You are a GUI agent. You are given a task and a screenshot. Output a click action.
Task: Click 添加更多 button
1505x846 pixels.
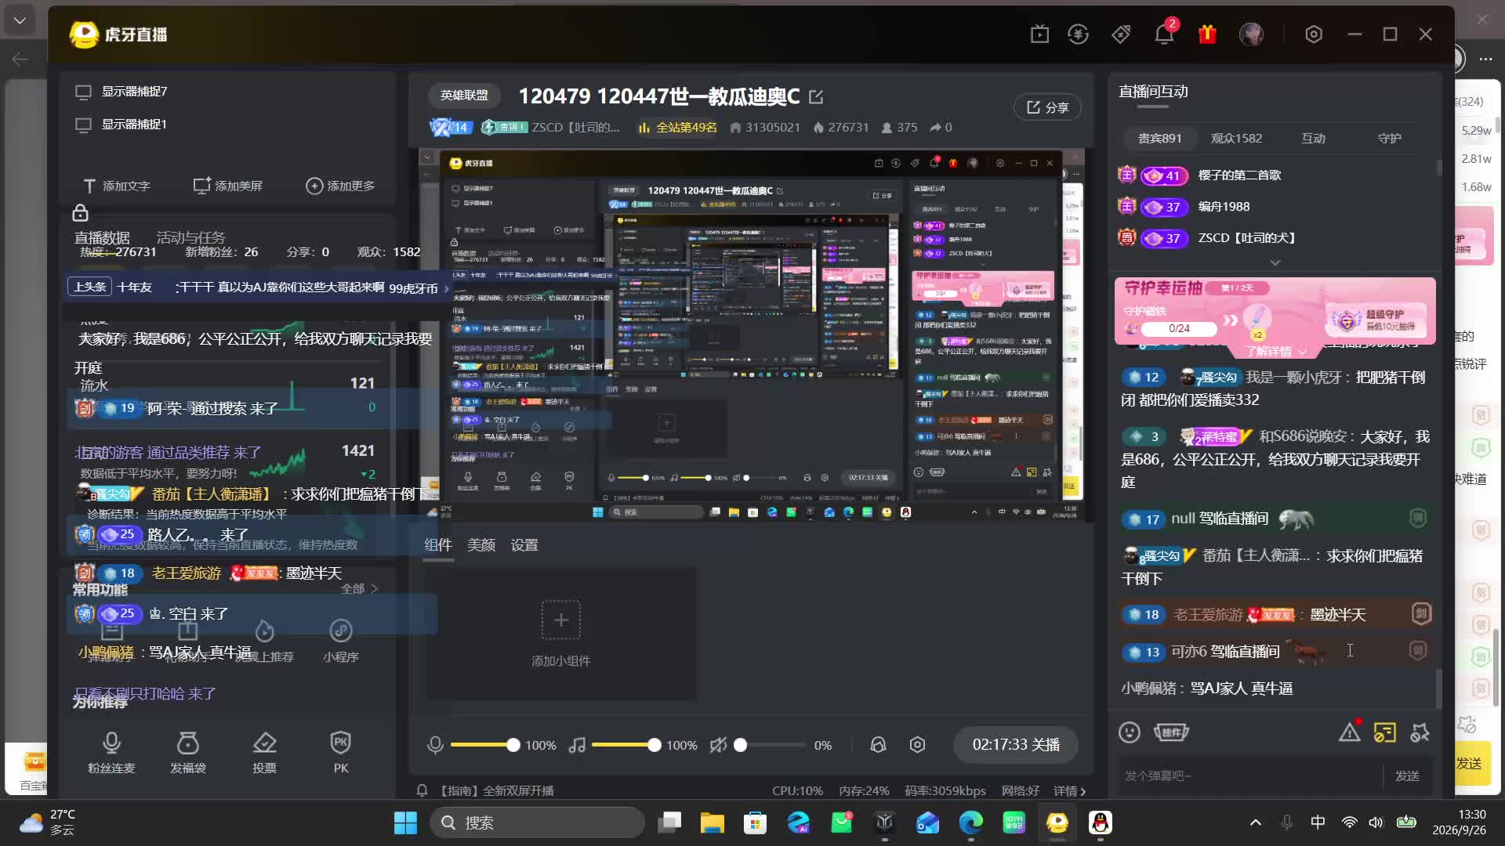click(340, 186)
